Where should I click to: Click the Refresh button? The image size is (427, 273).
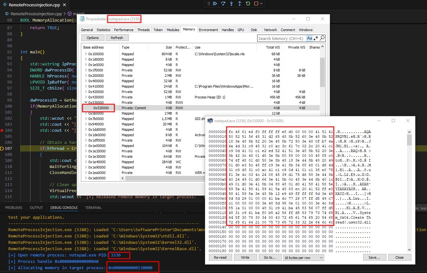117,38
